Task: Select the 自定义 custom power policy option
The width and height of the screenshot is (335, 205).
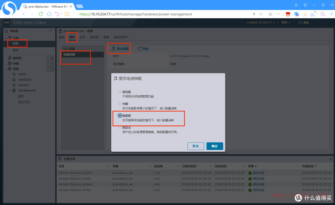Action: point(120,127)
